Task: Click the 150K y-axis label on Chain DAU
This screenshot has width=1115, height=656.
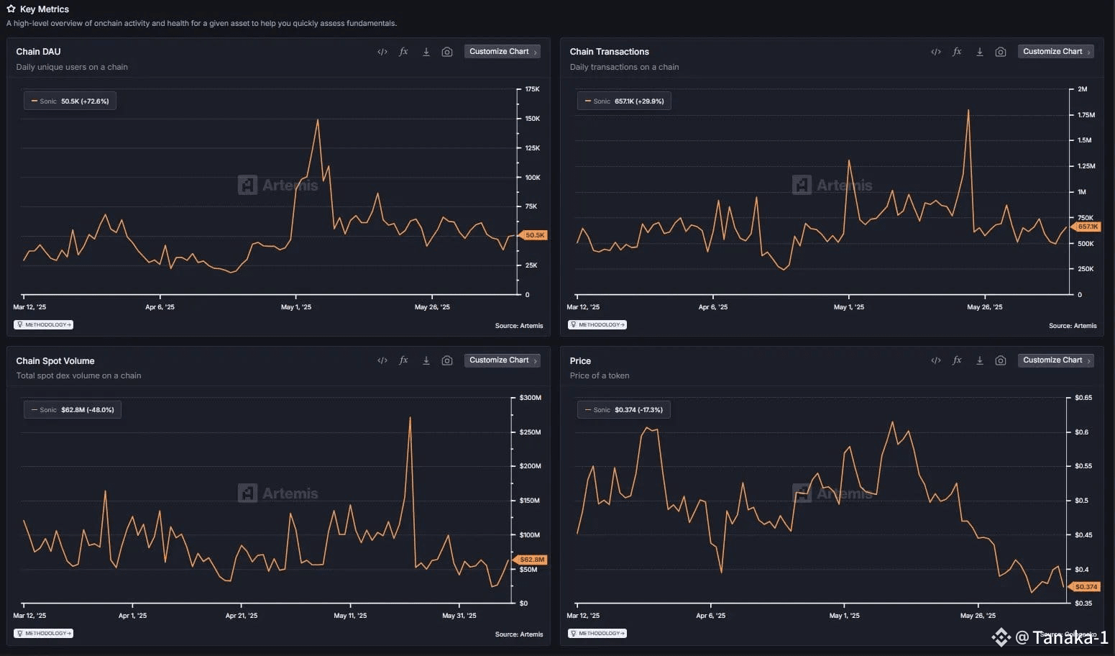Action: pos(533,119)
